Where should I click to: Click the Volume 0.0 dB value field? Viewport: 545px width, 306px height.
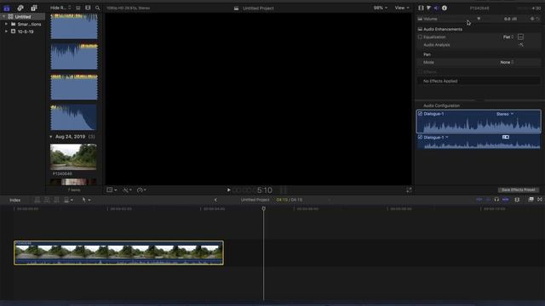point(510,19)
